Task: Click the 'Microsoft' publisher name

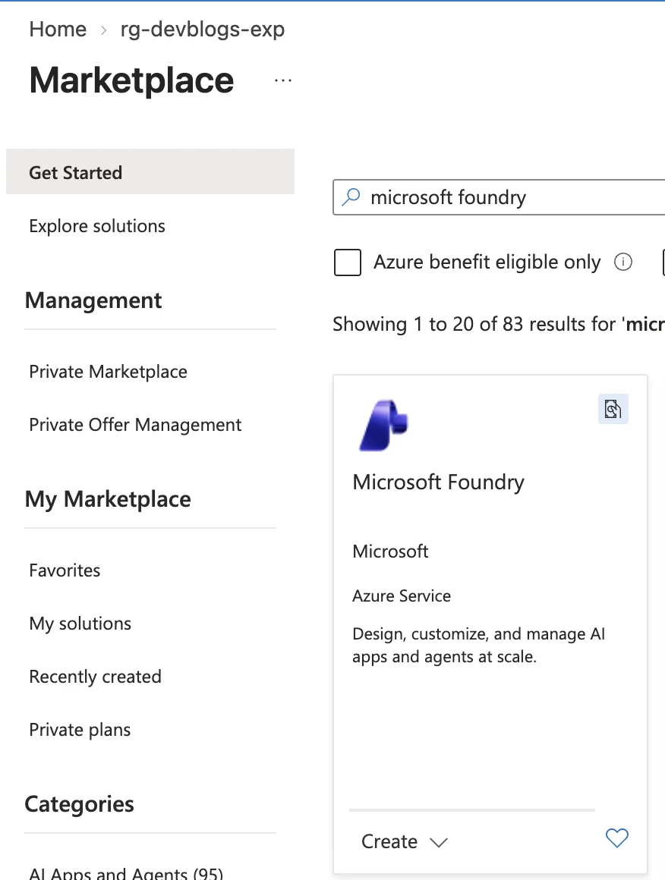Action: pyautogui.click(x=390, y=551)
